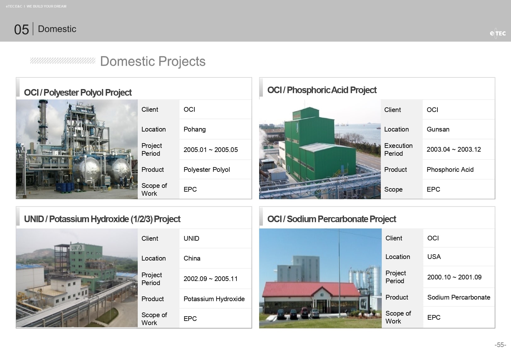Select period '2000.10 ~ 2001.09'
The width and height of the screenshot is (511, 354).
click(x=454, y=277)
